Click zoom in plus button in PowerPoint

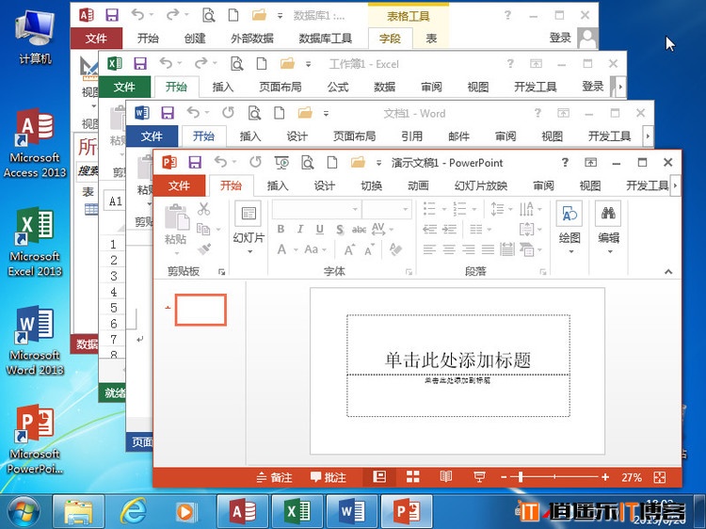[605, 477]
